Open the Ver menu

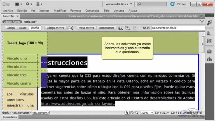click(33, 11)
